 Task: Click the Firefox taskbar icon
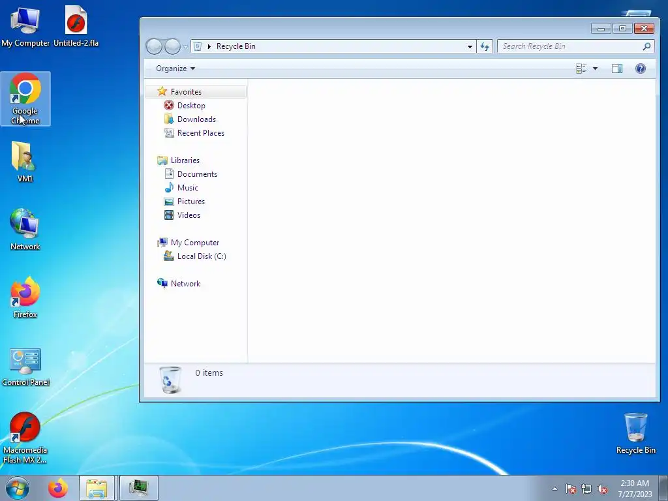(x=58, y=488)
